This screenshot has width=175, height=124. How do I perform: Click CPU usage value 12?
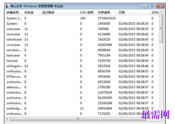point(82,108)
